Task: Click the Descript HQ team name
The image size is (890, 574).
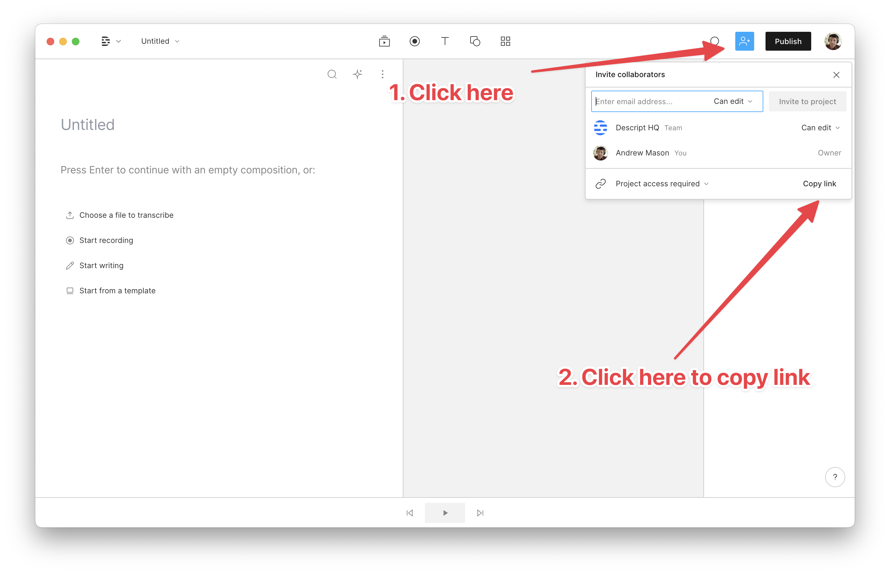Action: [637, 128]
